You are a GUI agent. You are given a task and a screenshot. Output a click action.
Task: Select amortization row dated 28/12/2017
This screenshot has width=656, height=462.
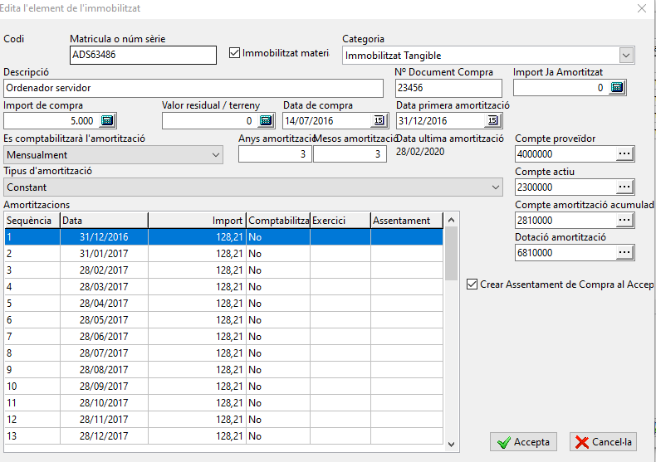click(224, 436)
